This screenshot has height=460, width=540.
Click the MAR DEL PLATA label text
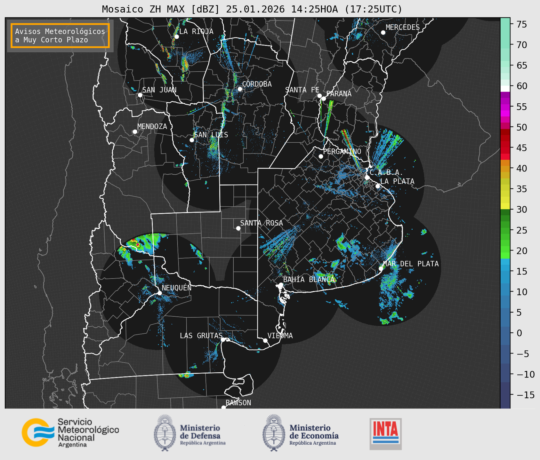coord(411,264)
